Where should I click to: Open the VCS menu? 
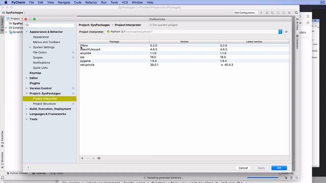tap(125, 3)
